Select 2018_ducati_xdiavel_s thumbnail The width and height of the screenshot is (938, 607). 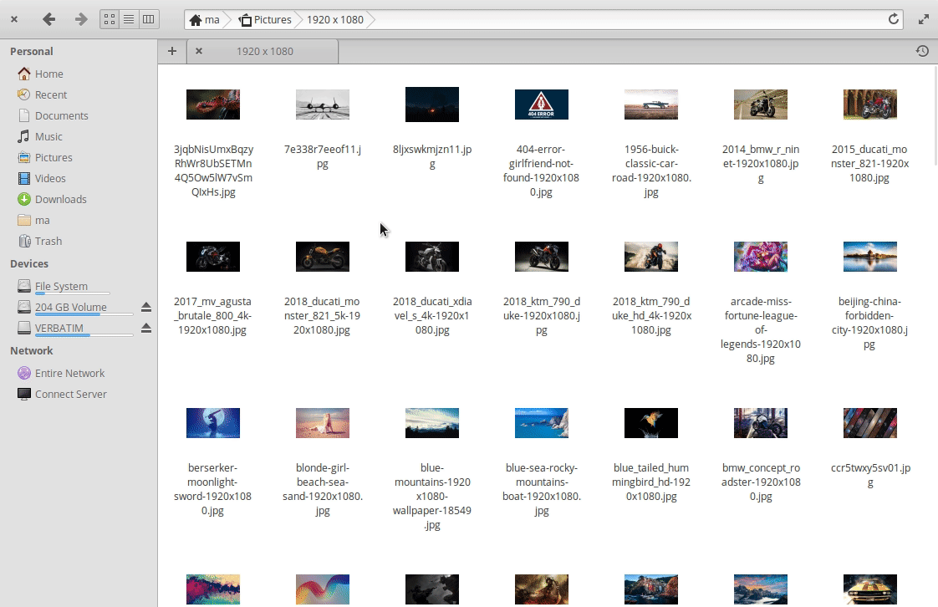432,257
